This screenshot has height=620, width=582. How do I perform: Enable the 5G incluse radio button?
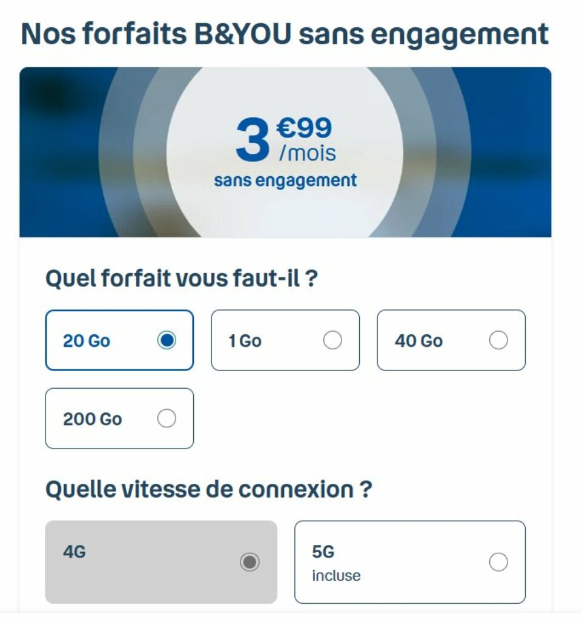[x=498, y=562]
